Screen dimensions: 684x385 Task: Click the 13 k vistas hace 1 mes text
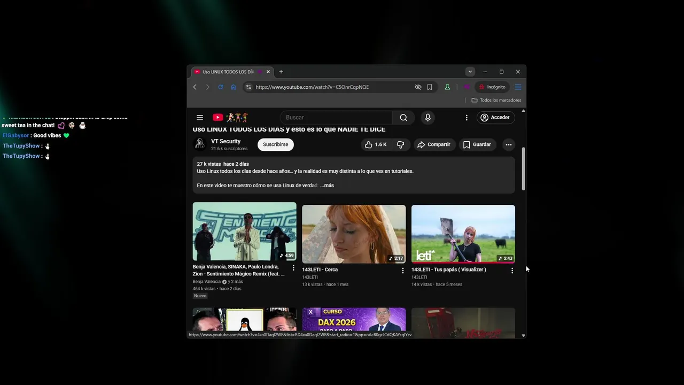click(x=325, y=284)
